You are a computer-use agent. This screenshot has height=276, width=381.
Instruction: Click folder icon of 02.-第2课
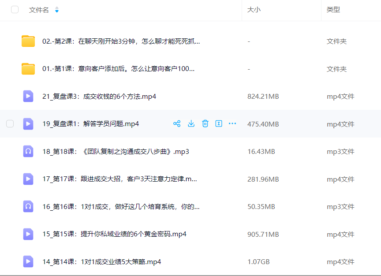click(x=28, y=41)
